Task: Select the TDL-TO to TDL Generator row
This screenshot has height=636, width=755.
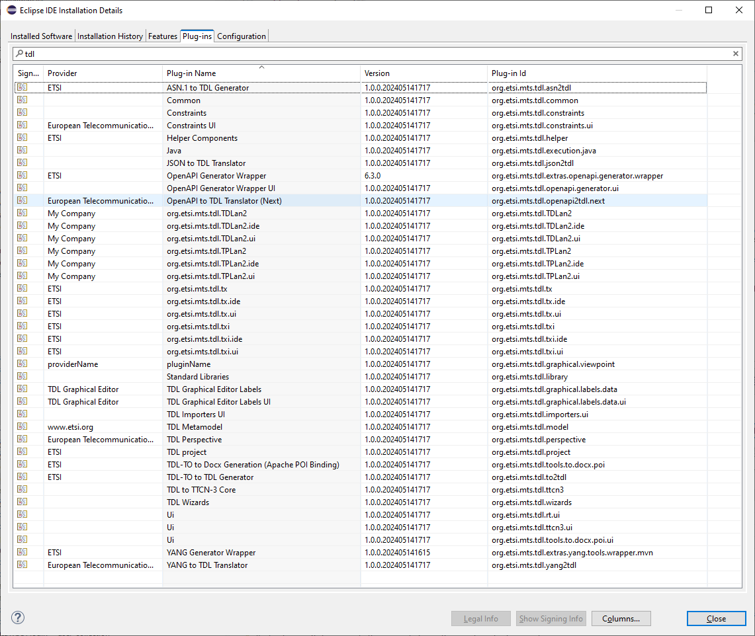Action: (x=361, y=477)
